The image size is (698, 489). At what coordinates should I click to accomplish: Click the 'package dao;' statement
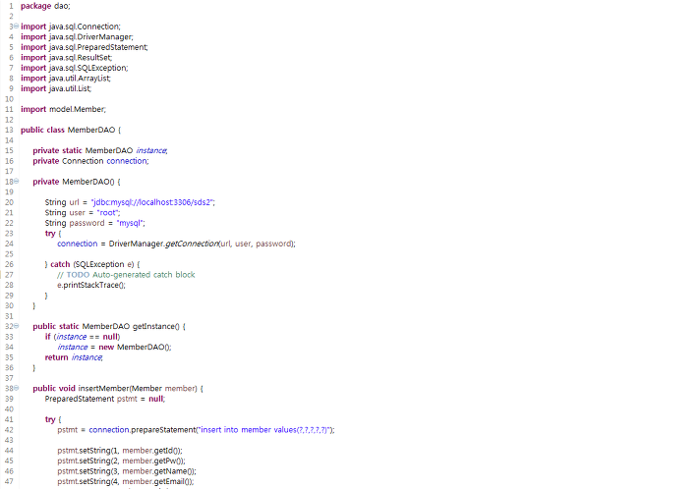point(45,6)
